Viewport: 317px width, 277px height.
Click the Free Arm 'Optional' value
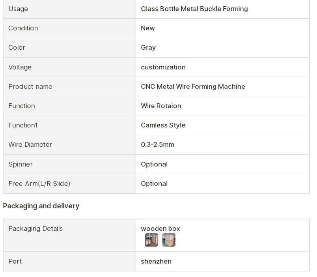[x=154, y=183]
